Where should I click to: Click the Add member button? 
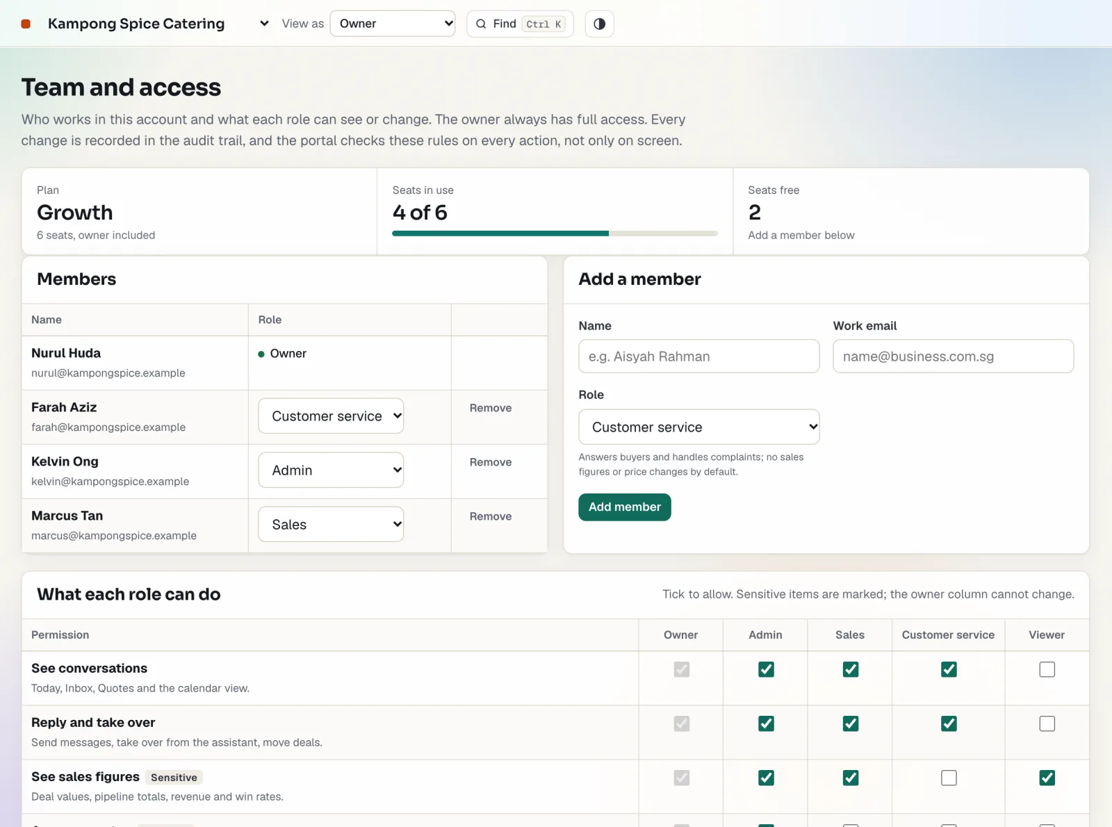(x=625, y=507)
